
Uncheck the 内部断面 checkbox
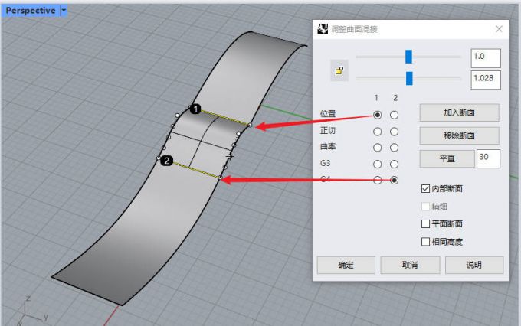point(425,188)
